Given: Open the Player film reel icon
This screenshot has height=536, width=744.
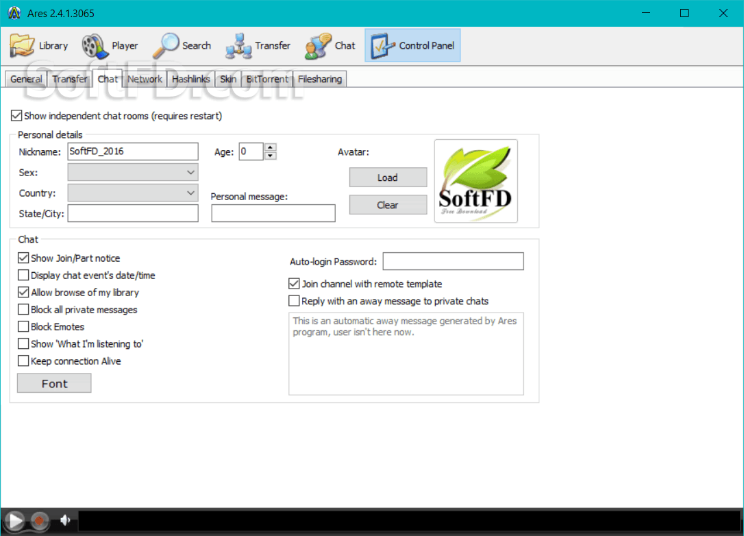Looking at the screenshot, I should 95,46.
